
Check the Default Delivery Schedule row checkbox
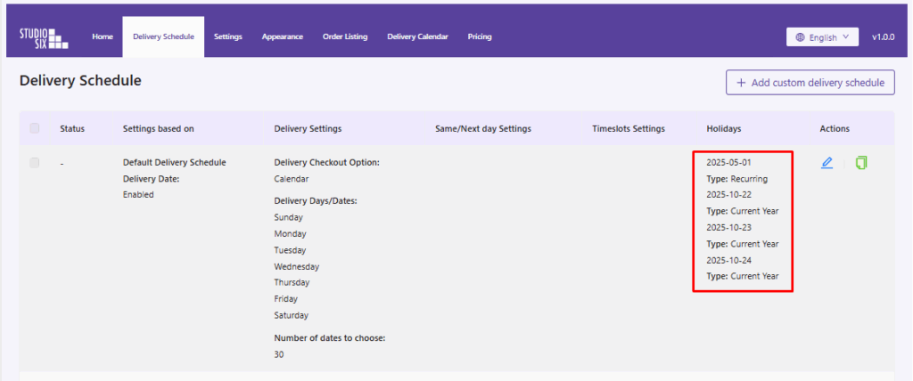point(35,163)
